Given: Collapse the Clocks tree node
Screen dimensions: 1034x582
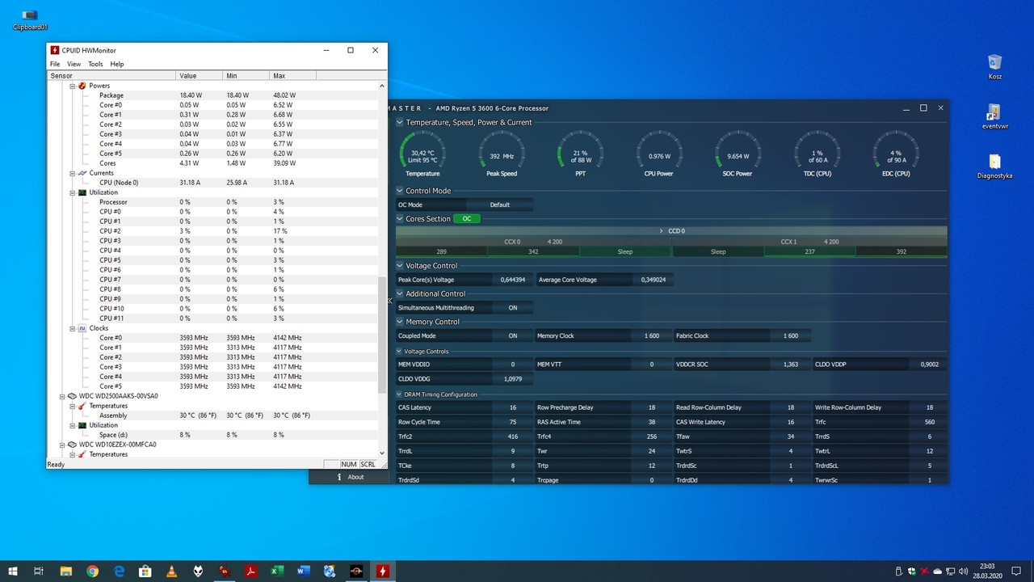Looking at the screenshot, I should click(72, 328).
